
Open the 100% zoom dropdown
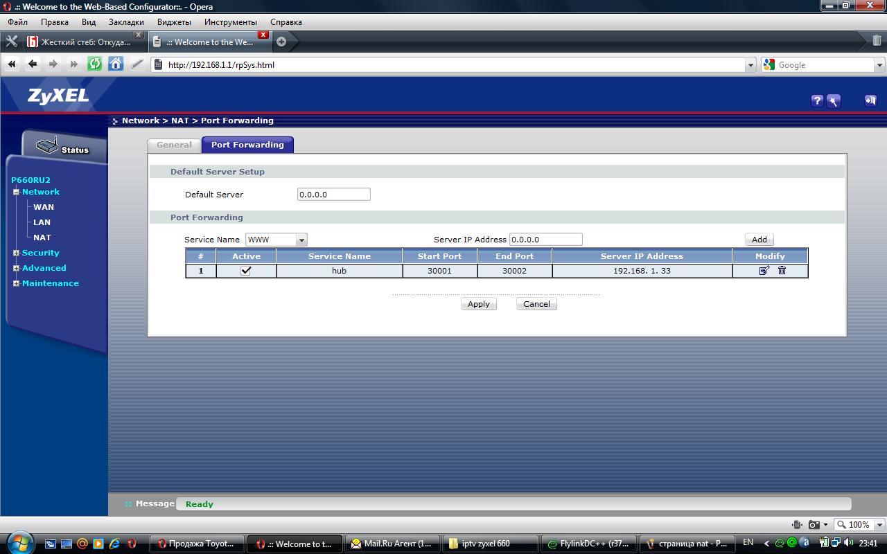click(879, 524)
